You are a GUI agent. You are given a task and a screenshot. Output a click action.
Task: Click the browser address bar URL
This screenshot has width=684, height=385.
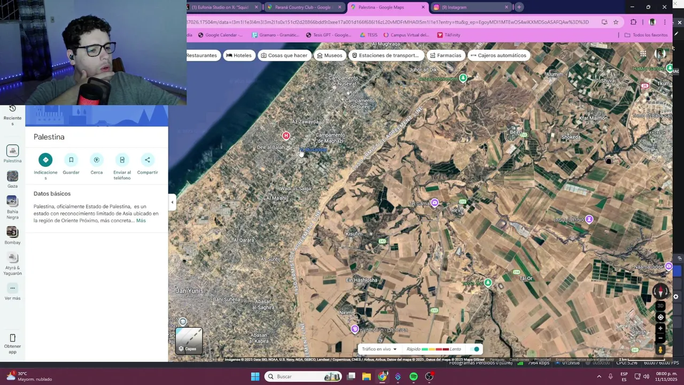(387, 22)
